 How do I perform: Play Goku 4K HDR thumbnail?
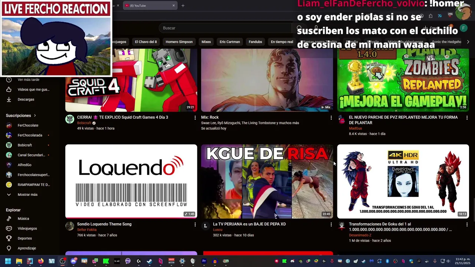[403, 181]
